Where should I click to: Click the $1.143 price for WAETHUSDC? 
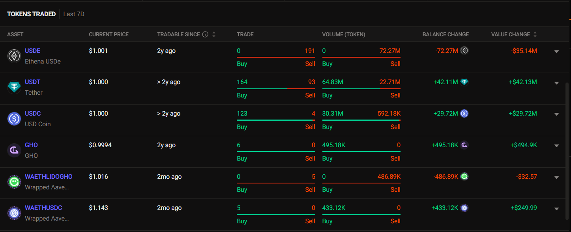98,208
